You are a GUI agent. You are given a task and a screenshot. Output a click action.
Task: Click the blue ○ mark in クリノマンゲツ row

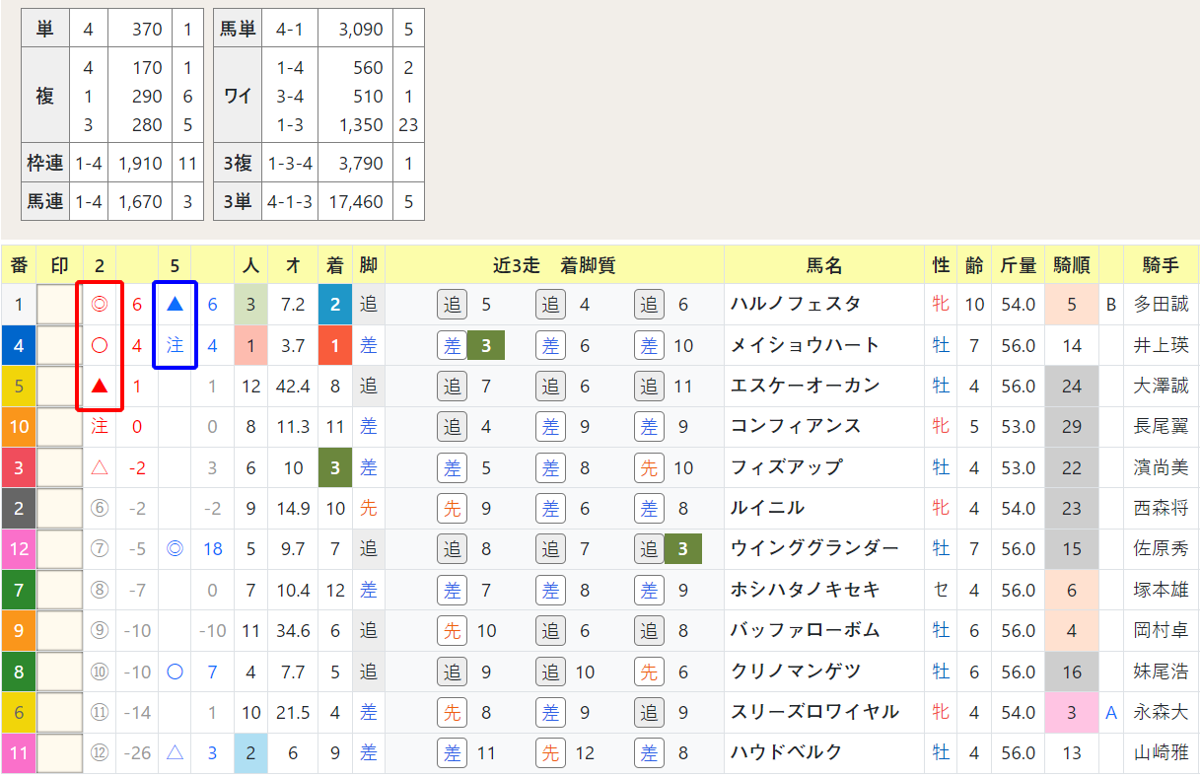pos(176,672)
